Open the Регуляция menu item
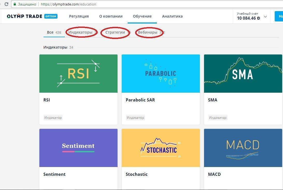283x190 pixels. (x=79, y=16)
